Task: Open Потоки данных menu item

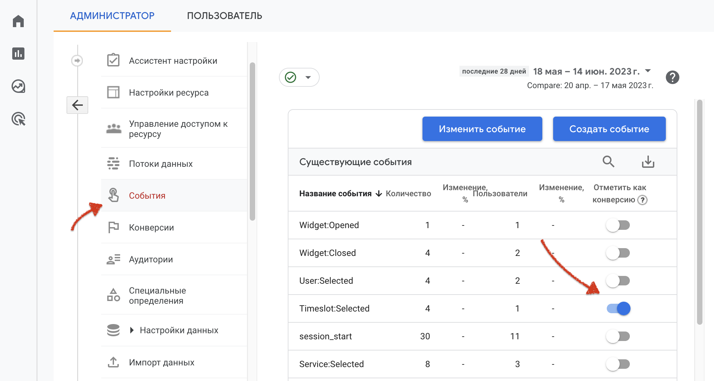Action: click(x=174, y=164)
